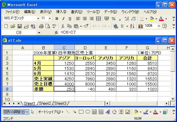Apply red font color

click(x=161, y=19)
